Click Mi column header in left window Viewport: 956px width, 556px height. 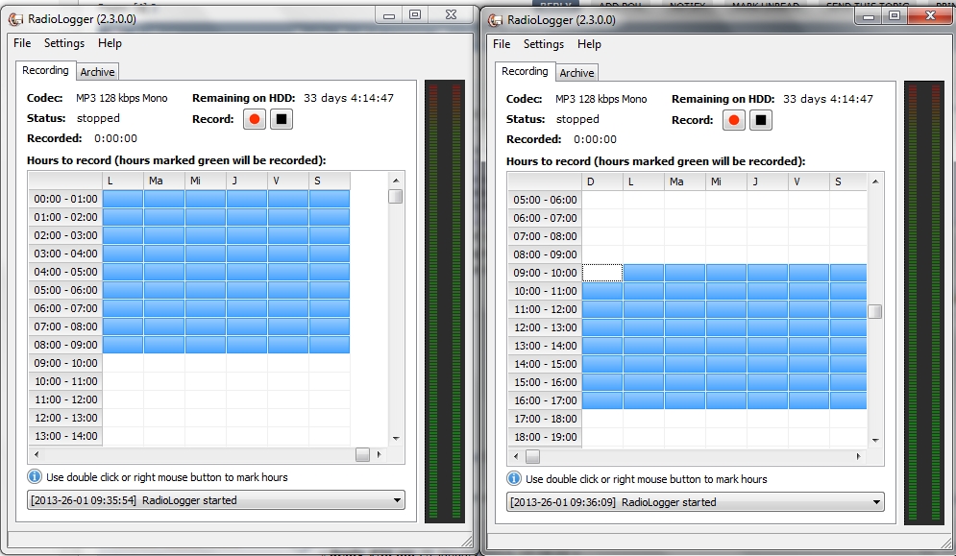tap(206, 181)
